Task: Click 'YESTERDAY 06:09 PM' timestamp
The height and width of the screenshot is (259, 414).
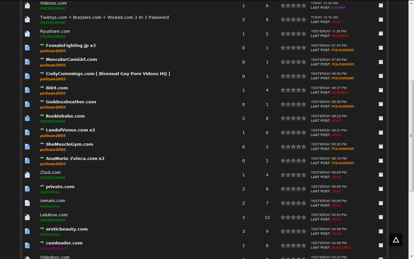Action: (329, 173)
